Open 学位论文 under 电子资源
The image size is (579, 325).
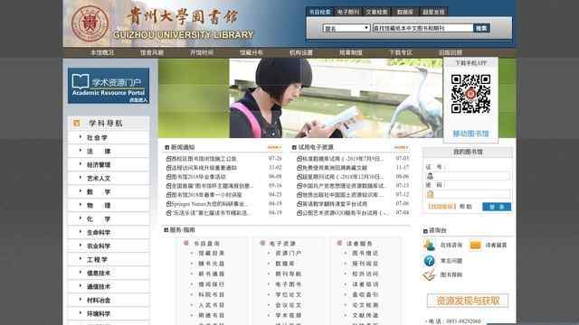[x=289, y=294]
